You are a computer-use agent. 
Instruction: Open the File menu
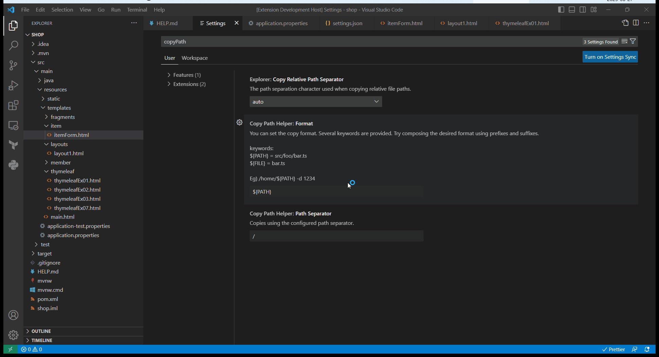pyautogui.click(x=25, y=10)
